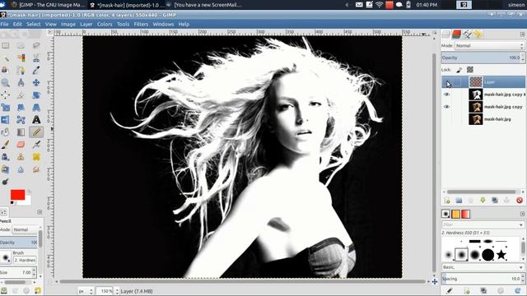Open the Select menu
527x296 pixels.
pos(33,24)
